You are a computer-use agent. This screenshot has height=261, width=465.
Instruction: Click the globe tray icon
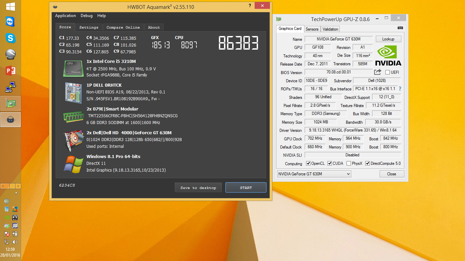point(7,201)
